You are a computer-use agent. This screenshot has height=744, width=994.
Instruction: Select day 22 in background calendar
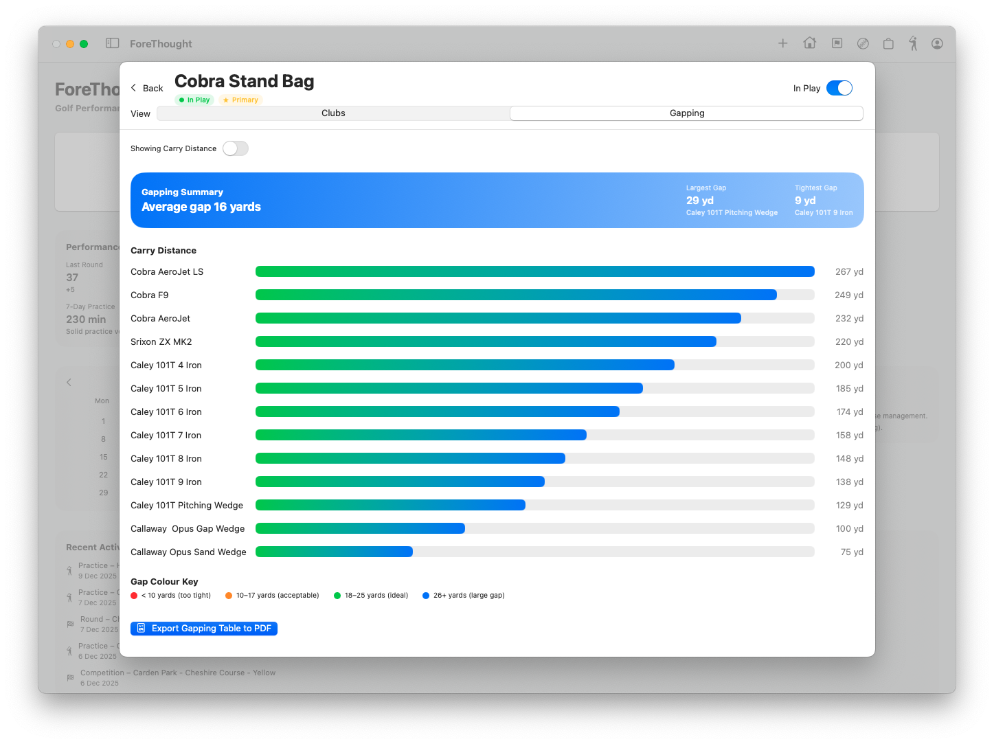103,475
